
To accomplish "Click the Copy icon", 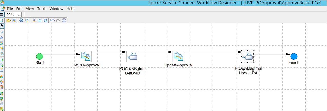I will [40, 20].
